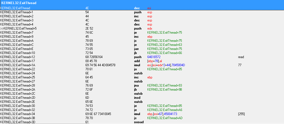Click the 'read' comment text

pos(241,57)
